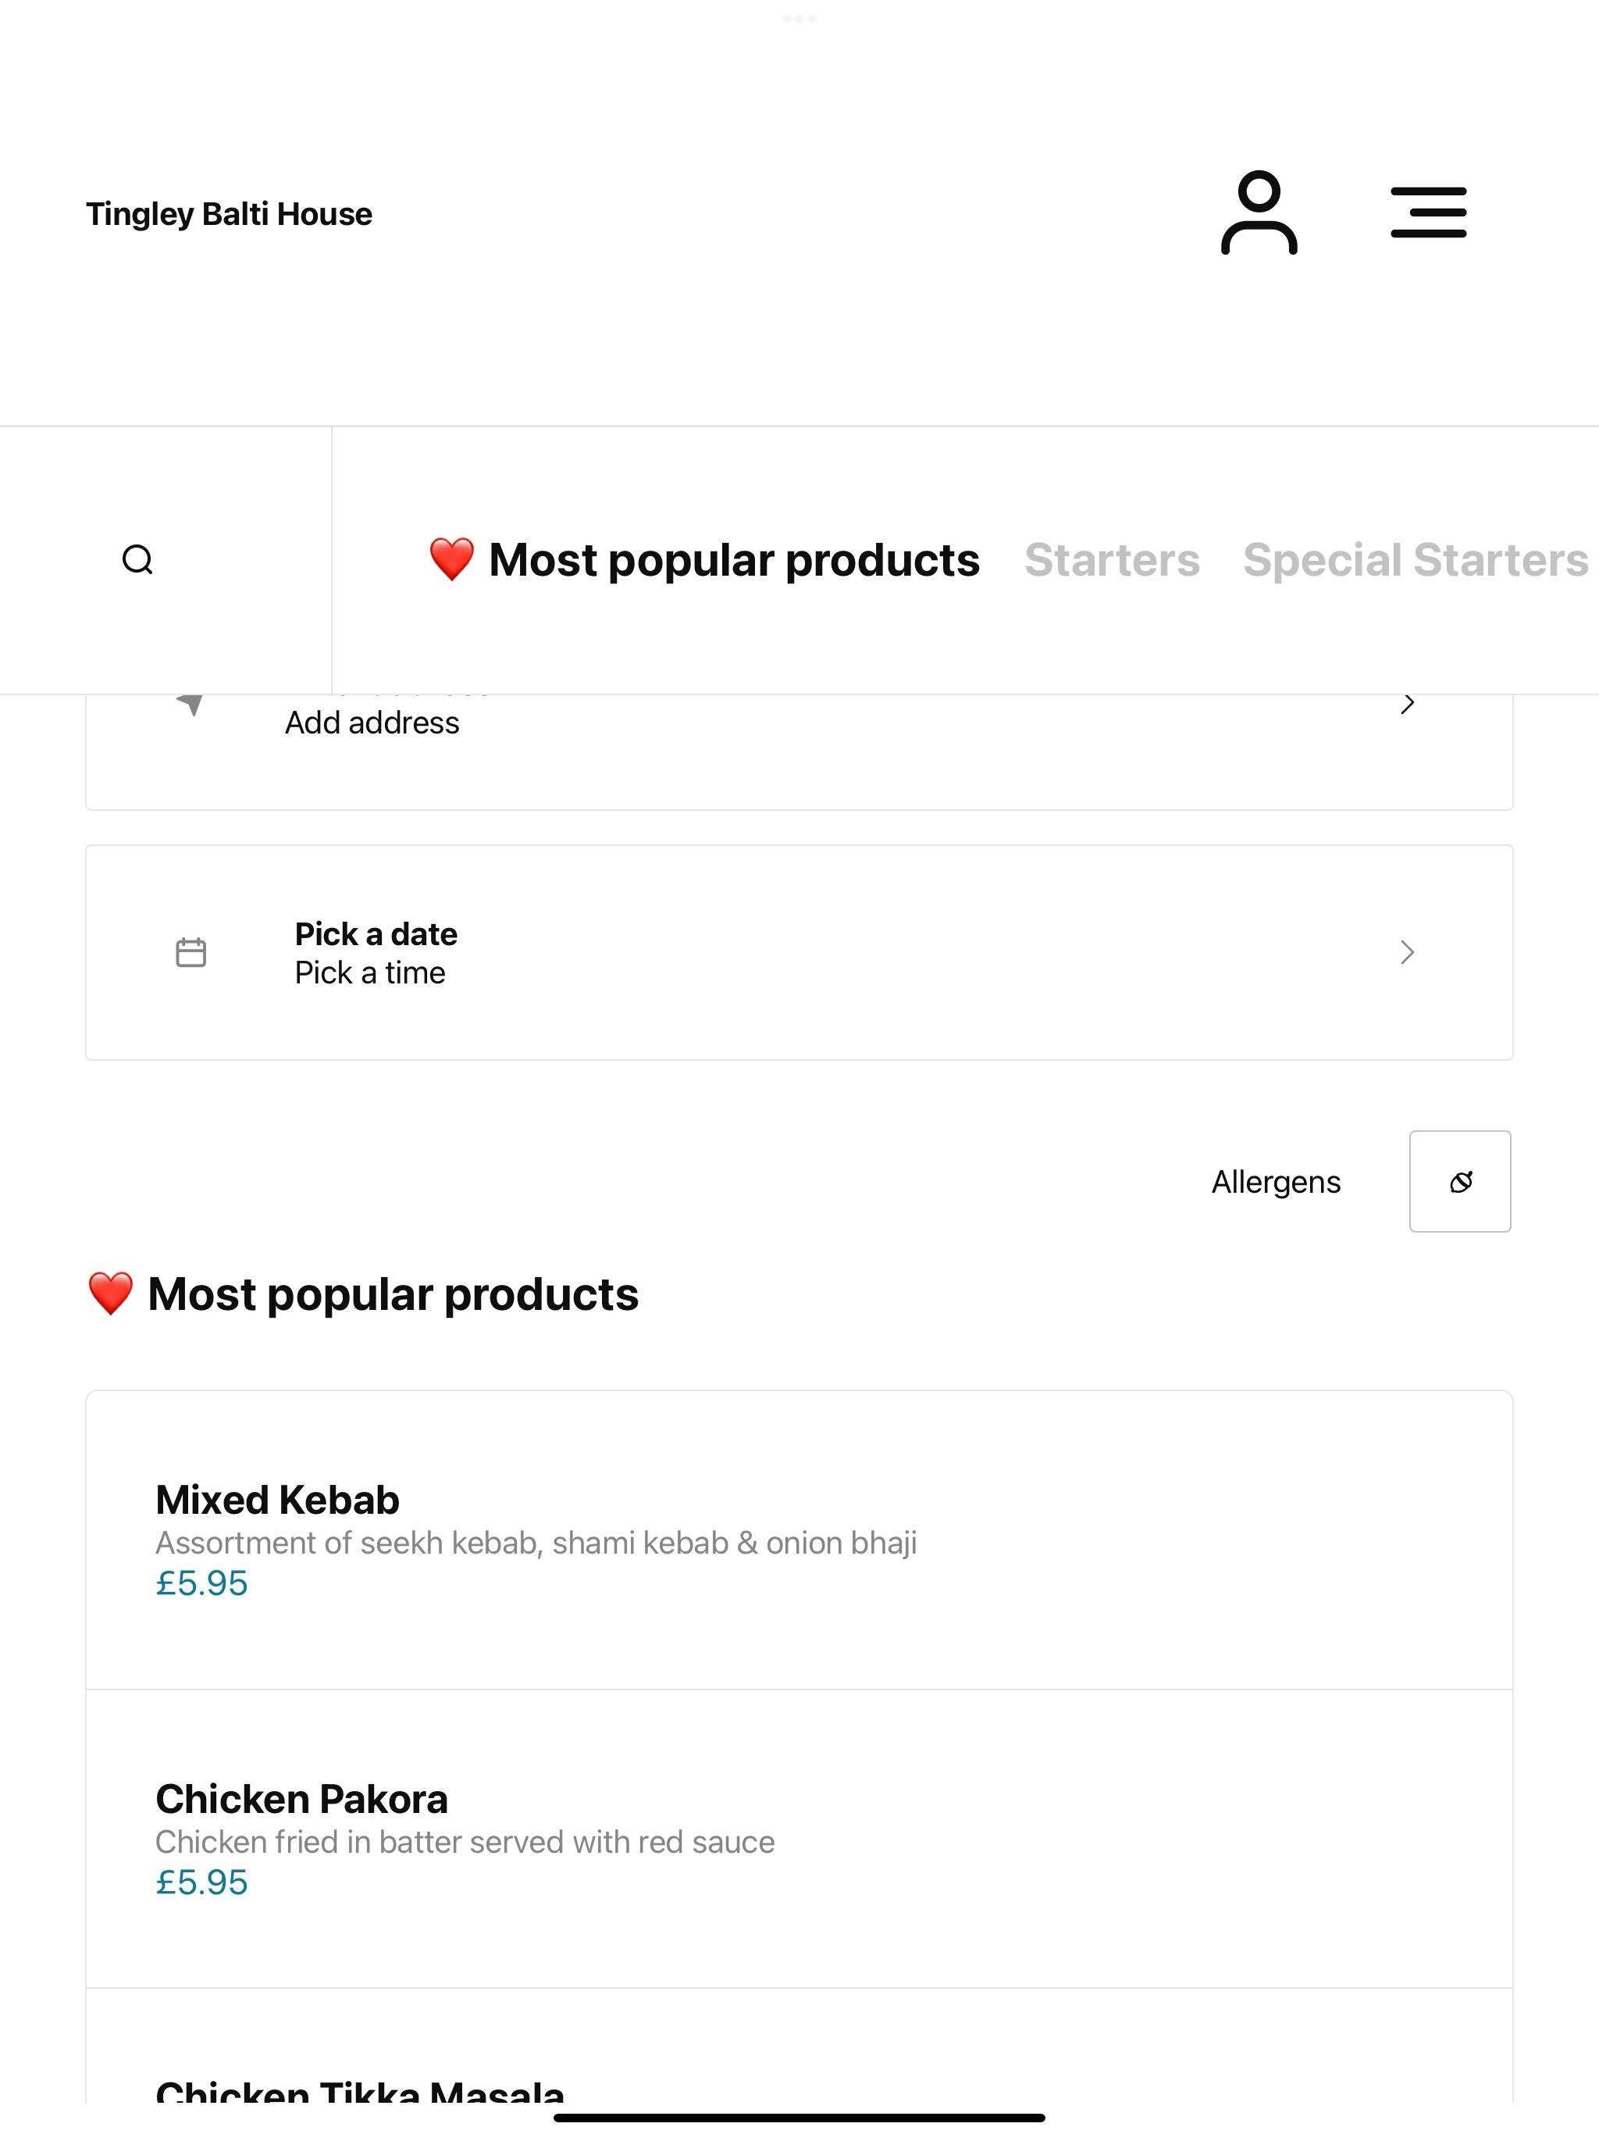Toggle the allergens filter icon button
The image size is (1599, 2134).
(1460, 1181)
